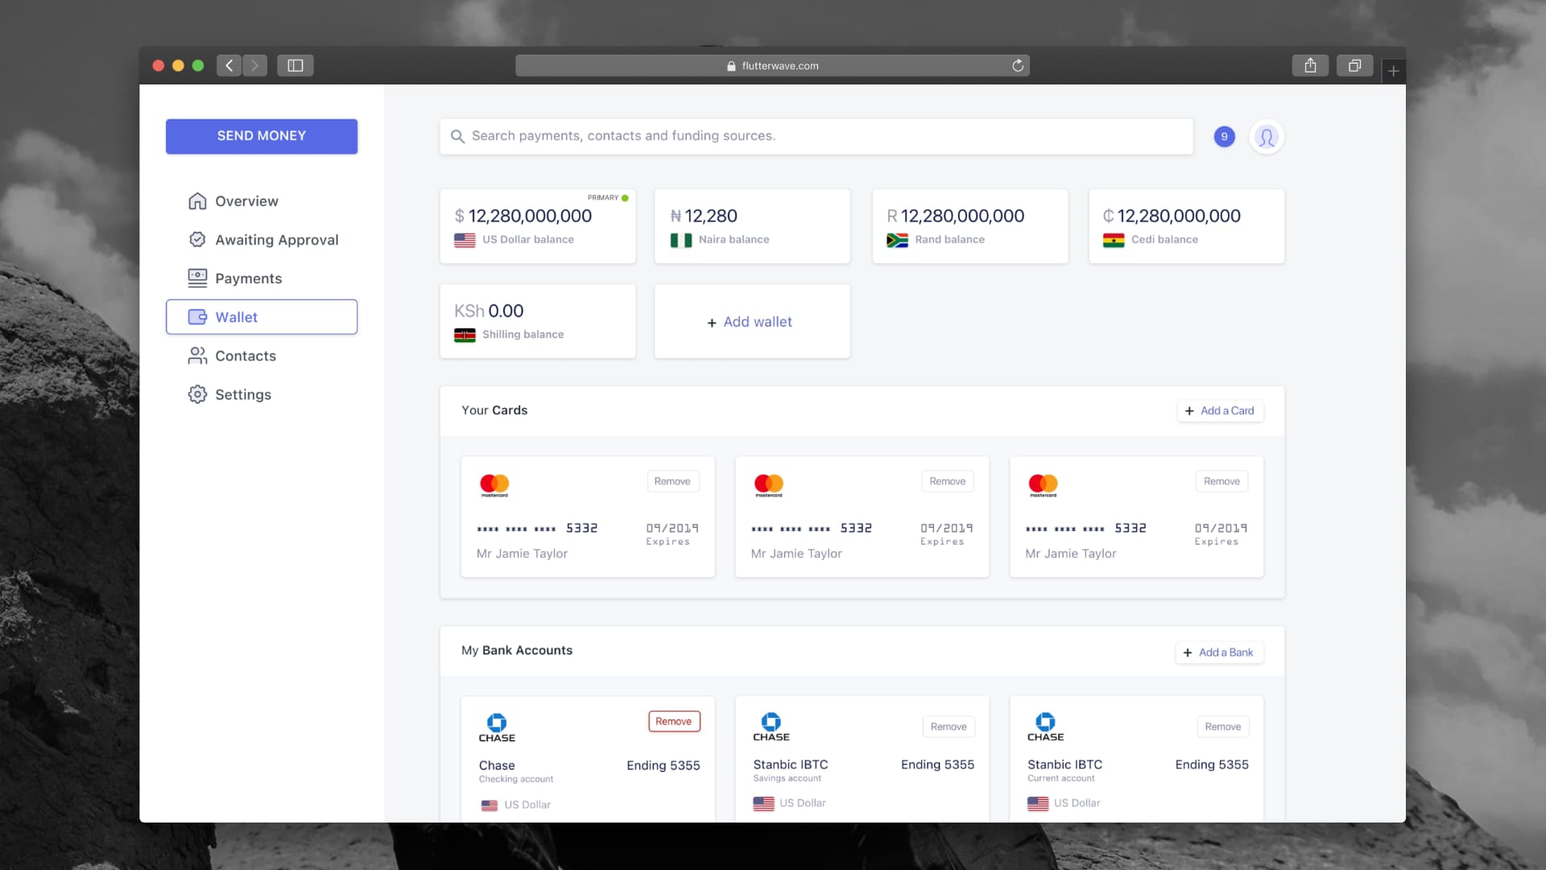Click Chase logo on Checking account
Screen dimensions: 1546x870
click(497, 728)
